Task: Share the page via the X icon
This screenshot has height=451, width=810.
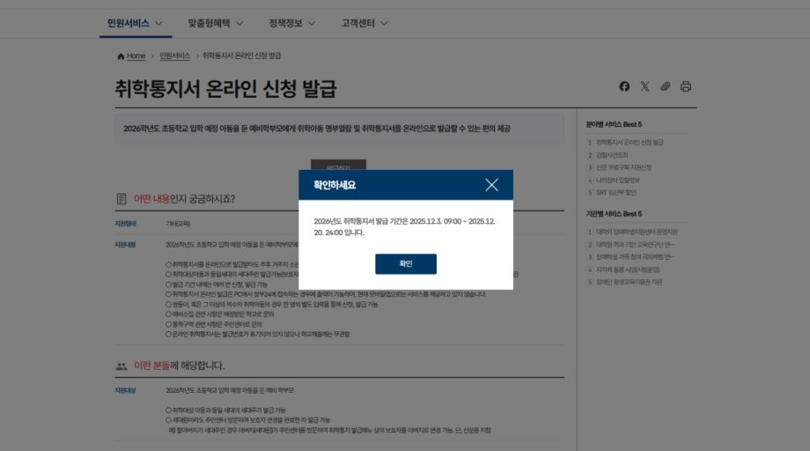Action: coord(644,86)
